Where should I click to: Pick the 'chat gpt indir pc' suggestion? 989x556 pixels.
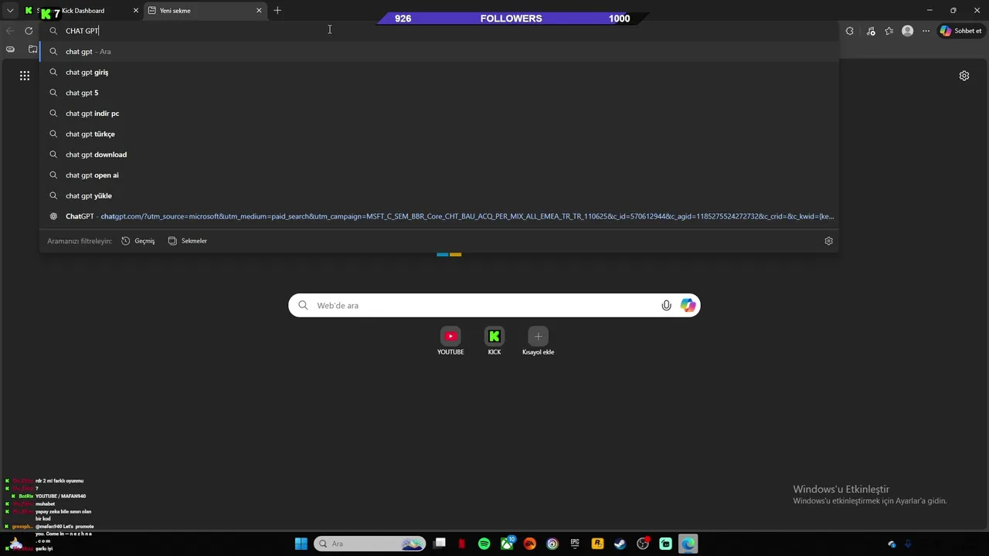point(439,114)
